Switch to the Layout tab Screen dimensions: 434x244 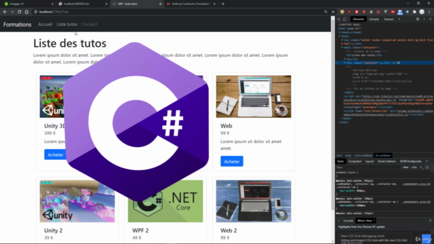coord(370,161)
